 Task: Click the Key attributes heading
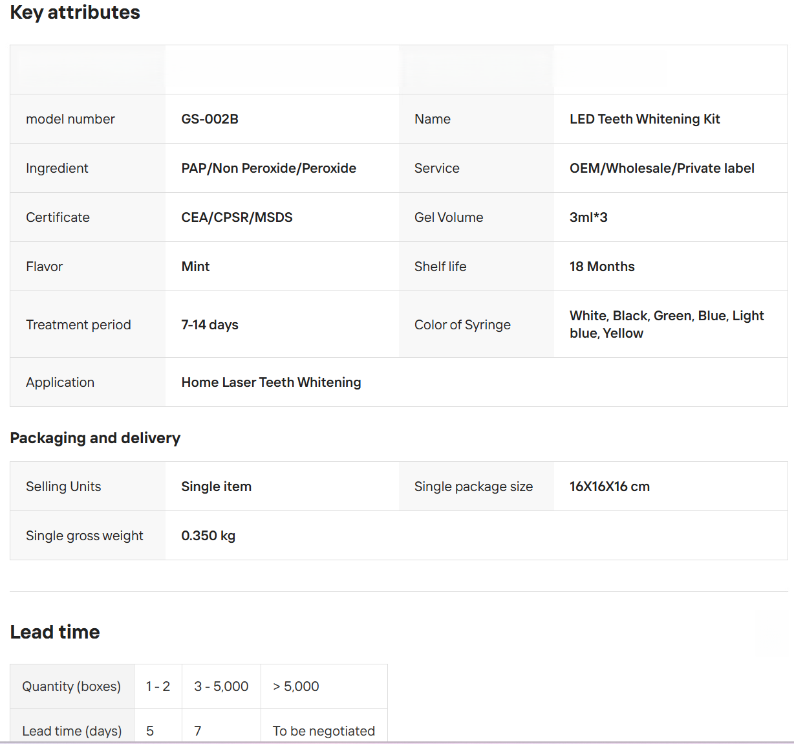click(75, 13)
